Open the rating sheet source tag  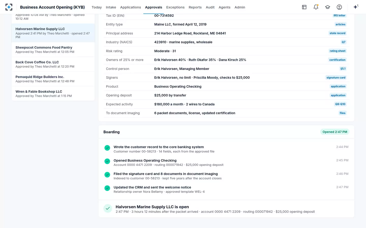click(x=338, y=51)
